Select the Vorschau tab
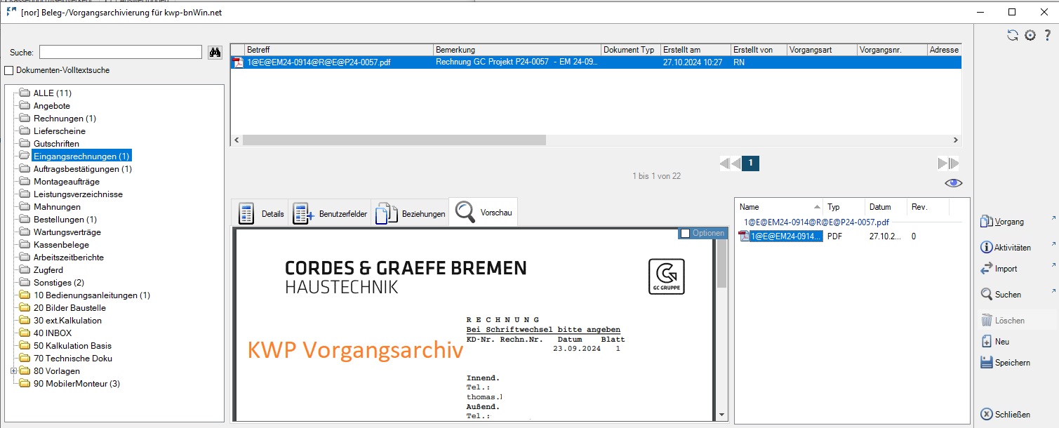1059x428 pixels. click(483, 213)
